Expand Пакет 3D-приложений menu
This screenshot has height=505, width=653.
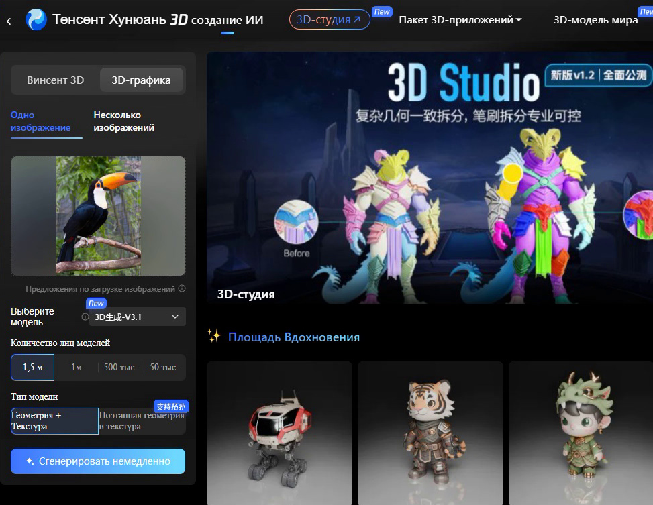pos(460,20)
